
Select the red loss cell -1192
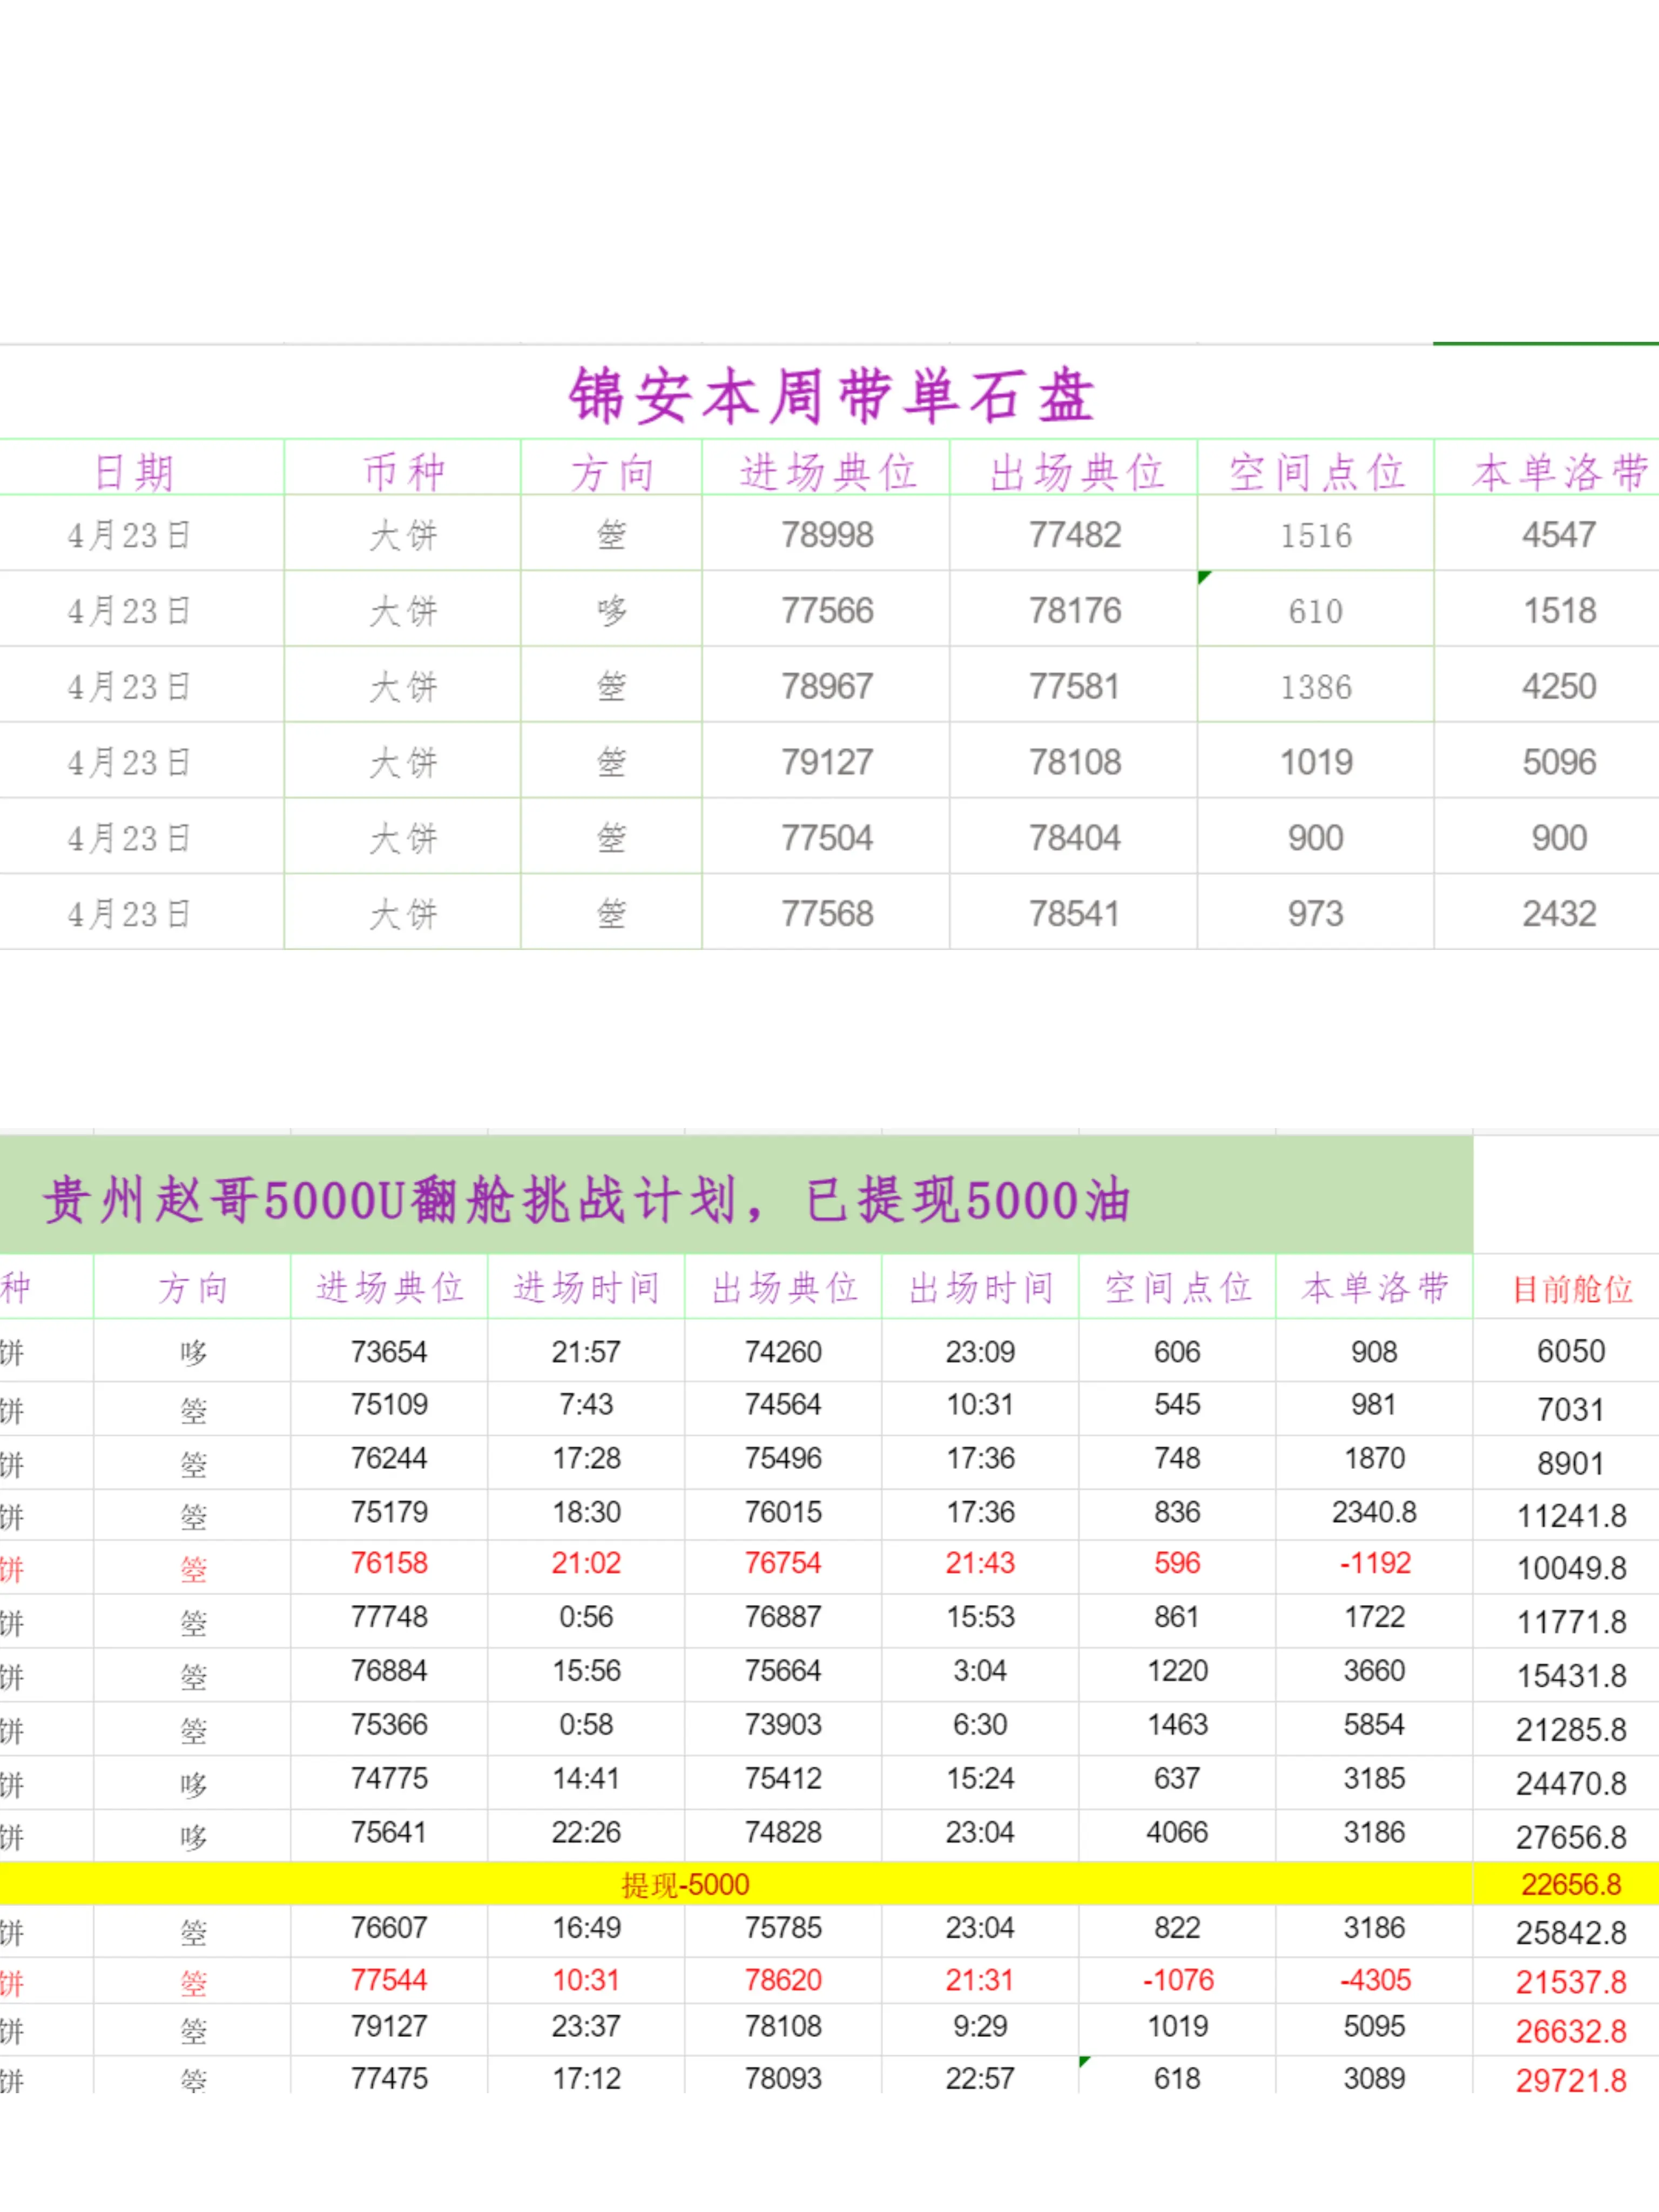(x=1375, y=1564)
